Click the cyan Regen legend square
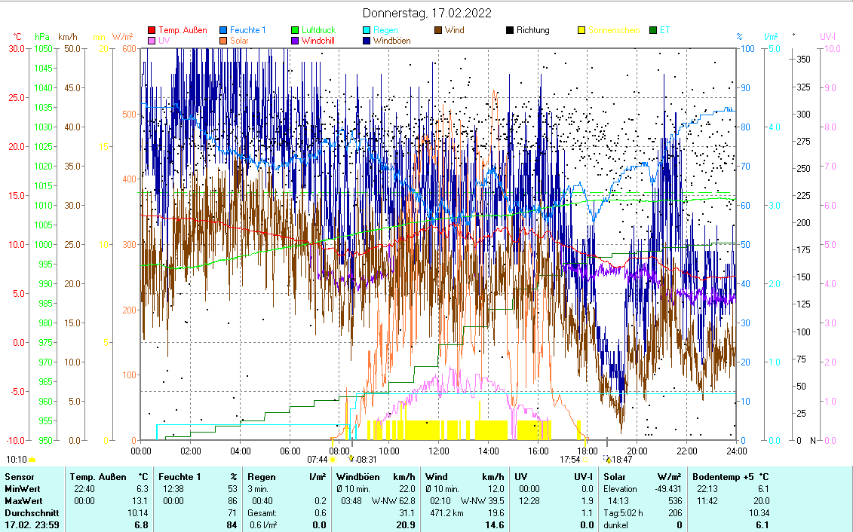The height and width of the screenshot is (532, 853). pos(367,31)
